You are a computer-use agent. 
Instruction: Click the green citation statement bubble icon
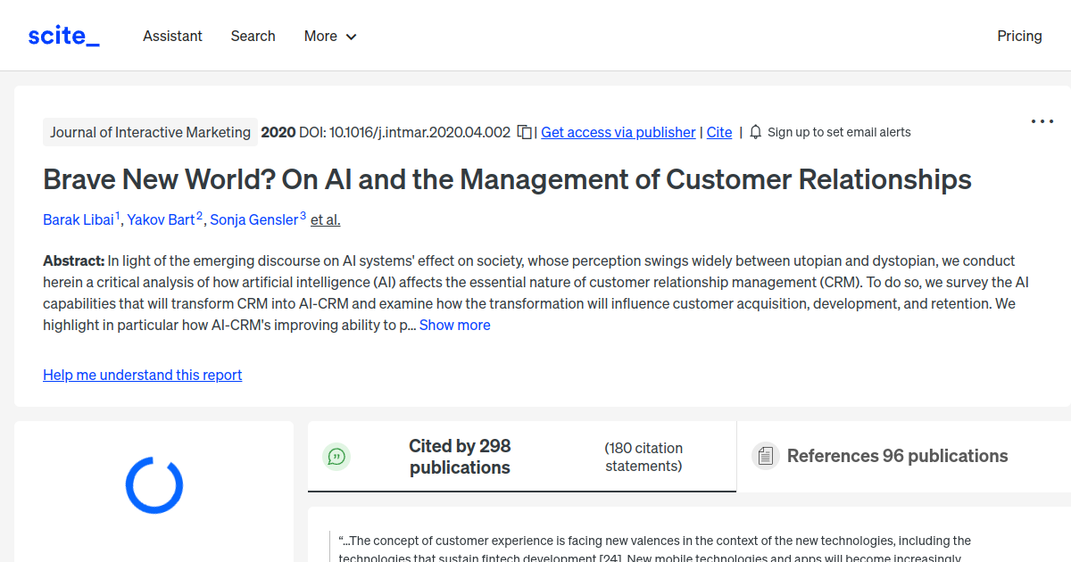(x=336, y=456)
